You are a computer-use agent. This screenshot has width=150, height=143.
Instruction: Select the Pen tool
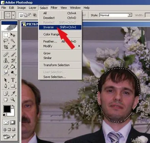(6, 86)
